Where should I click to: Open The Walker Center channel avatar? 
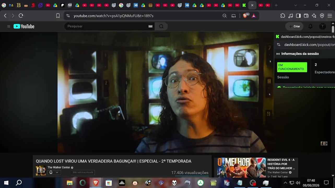tap(41, 170)
